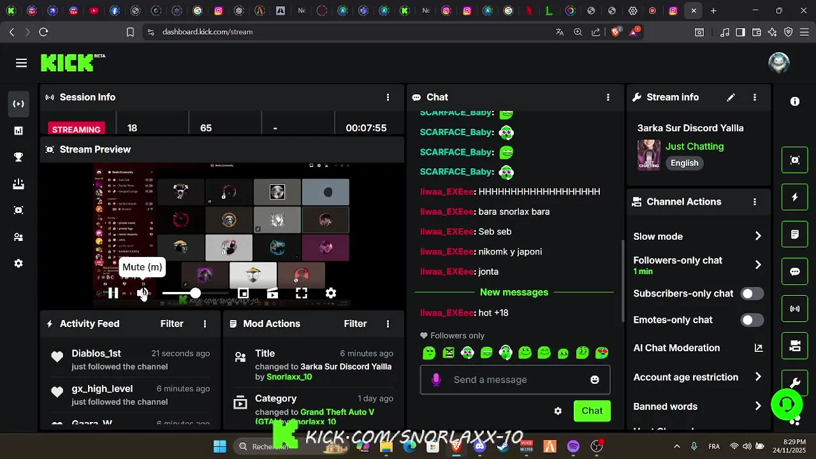The height and width of the screenshot is (459, 816).
Task: Click the Kick logo
Action: pyautogui.click(x=67, y=62)
